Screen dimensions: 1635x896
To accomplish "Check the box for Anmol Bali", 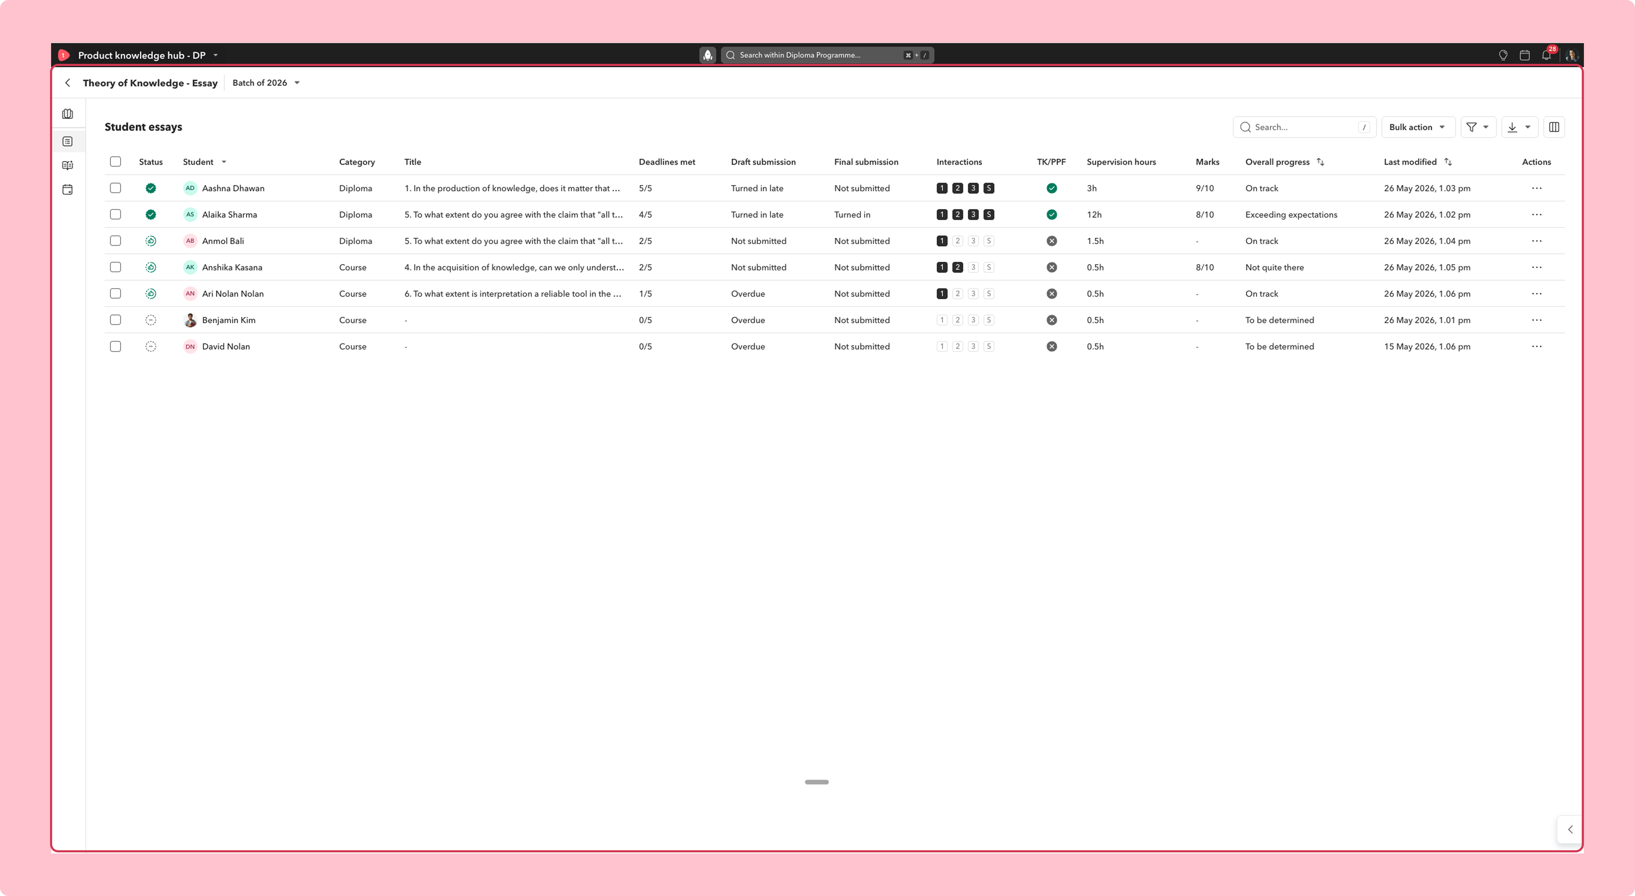I will pos(115,241).
